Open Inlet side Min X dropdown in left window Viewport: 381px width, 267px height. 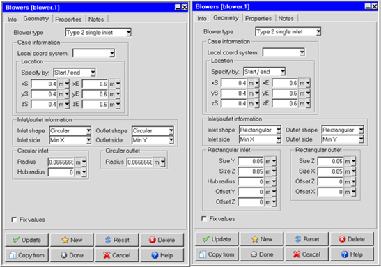70,140
